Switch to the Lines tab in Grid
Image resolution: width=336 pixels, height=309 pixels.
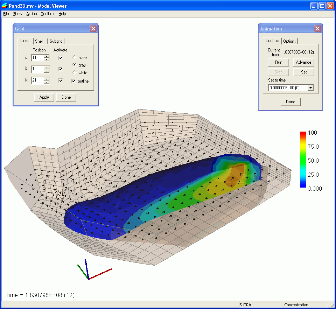tap(25, 41)
